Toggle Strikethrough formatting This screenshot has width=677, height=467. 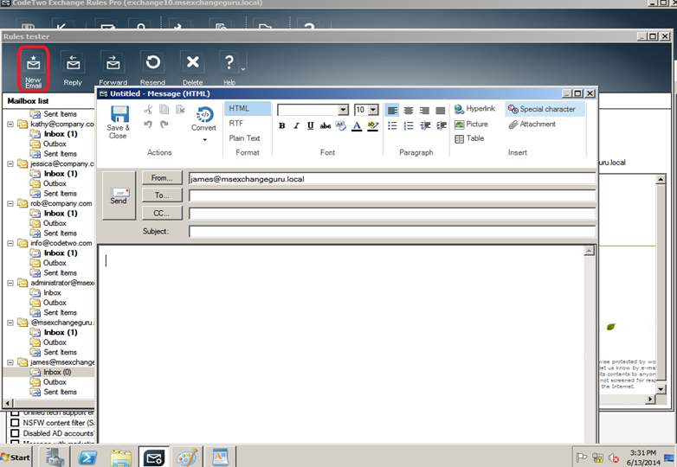326,126
